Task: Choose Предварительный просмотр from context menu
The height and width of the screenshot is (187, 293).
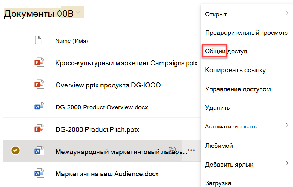Action: (x=246, y=33)
